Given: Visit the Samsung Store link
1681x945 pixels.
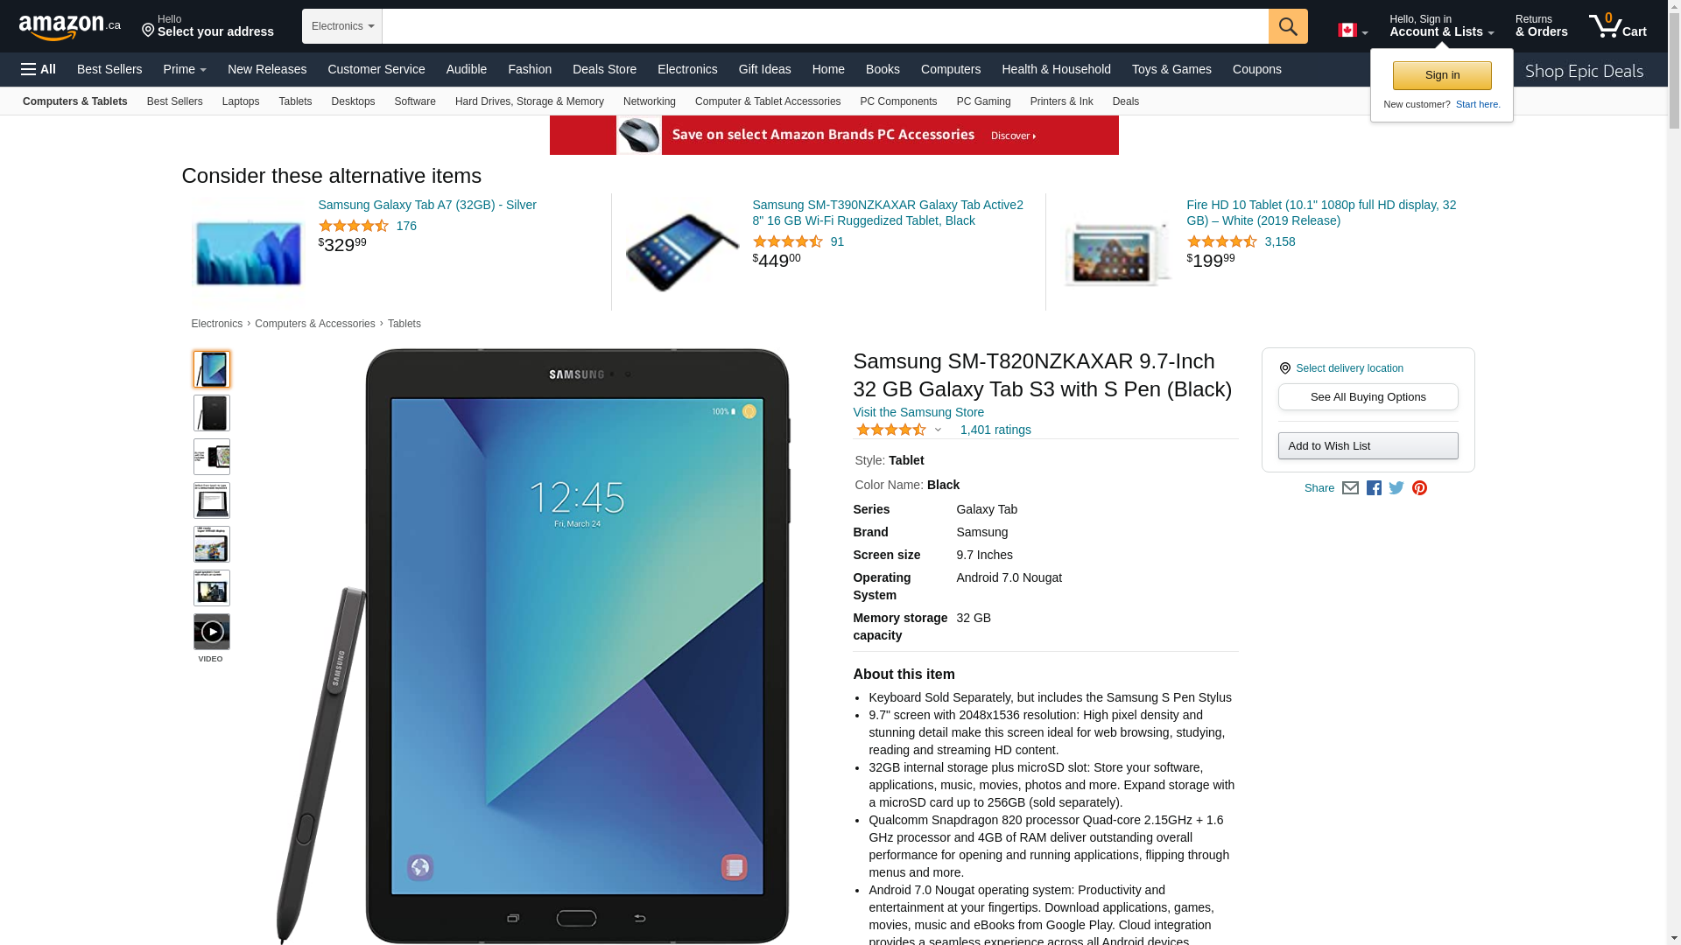Looking at the screenshot, I should 918,412.
